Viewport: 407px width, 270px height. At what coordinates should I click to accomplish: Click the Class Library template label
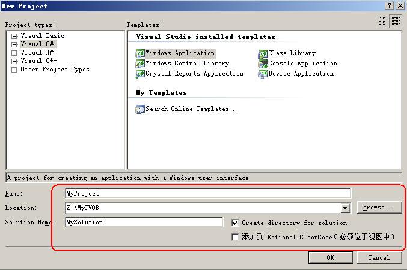click(292, 53)
